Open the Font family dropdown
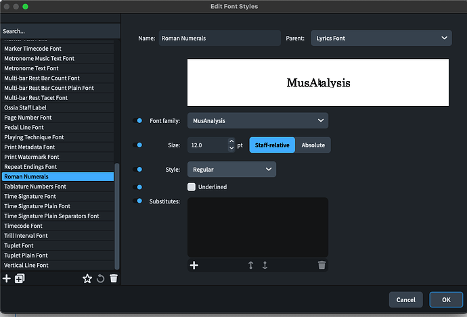 pos(258,121)
